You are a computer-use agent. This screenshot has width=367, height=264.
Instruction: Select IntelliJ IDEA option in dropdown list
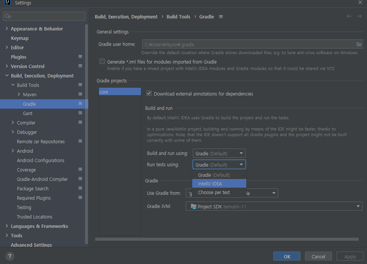click(219, 184)
